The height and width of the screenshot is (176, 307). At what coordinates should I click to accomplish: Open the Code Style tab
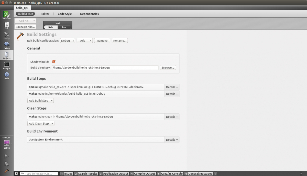point(64,14)
